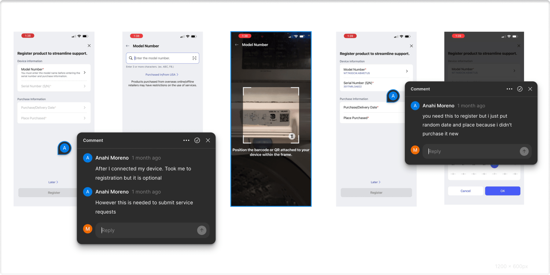550x275 pixels.
Task: Tap Register on the empty registration screen
Action: (x=47, y=193)
